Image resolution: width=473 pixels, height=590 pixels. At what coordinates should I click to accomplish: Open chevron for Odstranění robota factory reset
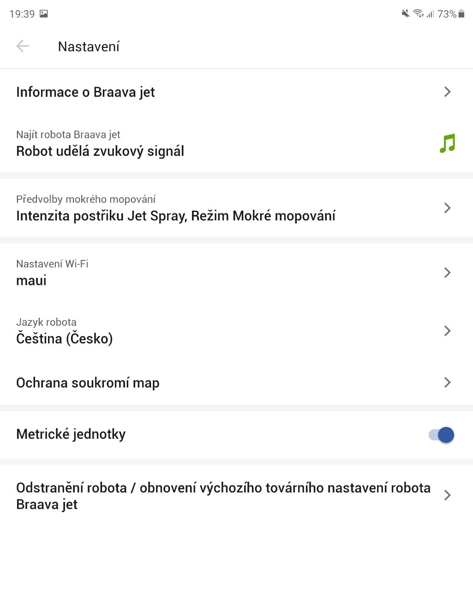(x=447, y=496)
